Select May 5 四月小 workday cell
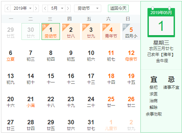 131,31
